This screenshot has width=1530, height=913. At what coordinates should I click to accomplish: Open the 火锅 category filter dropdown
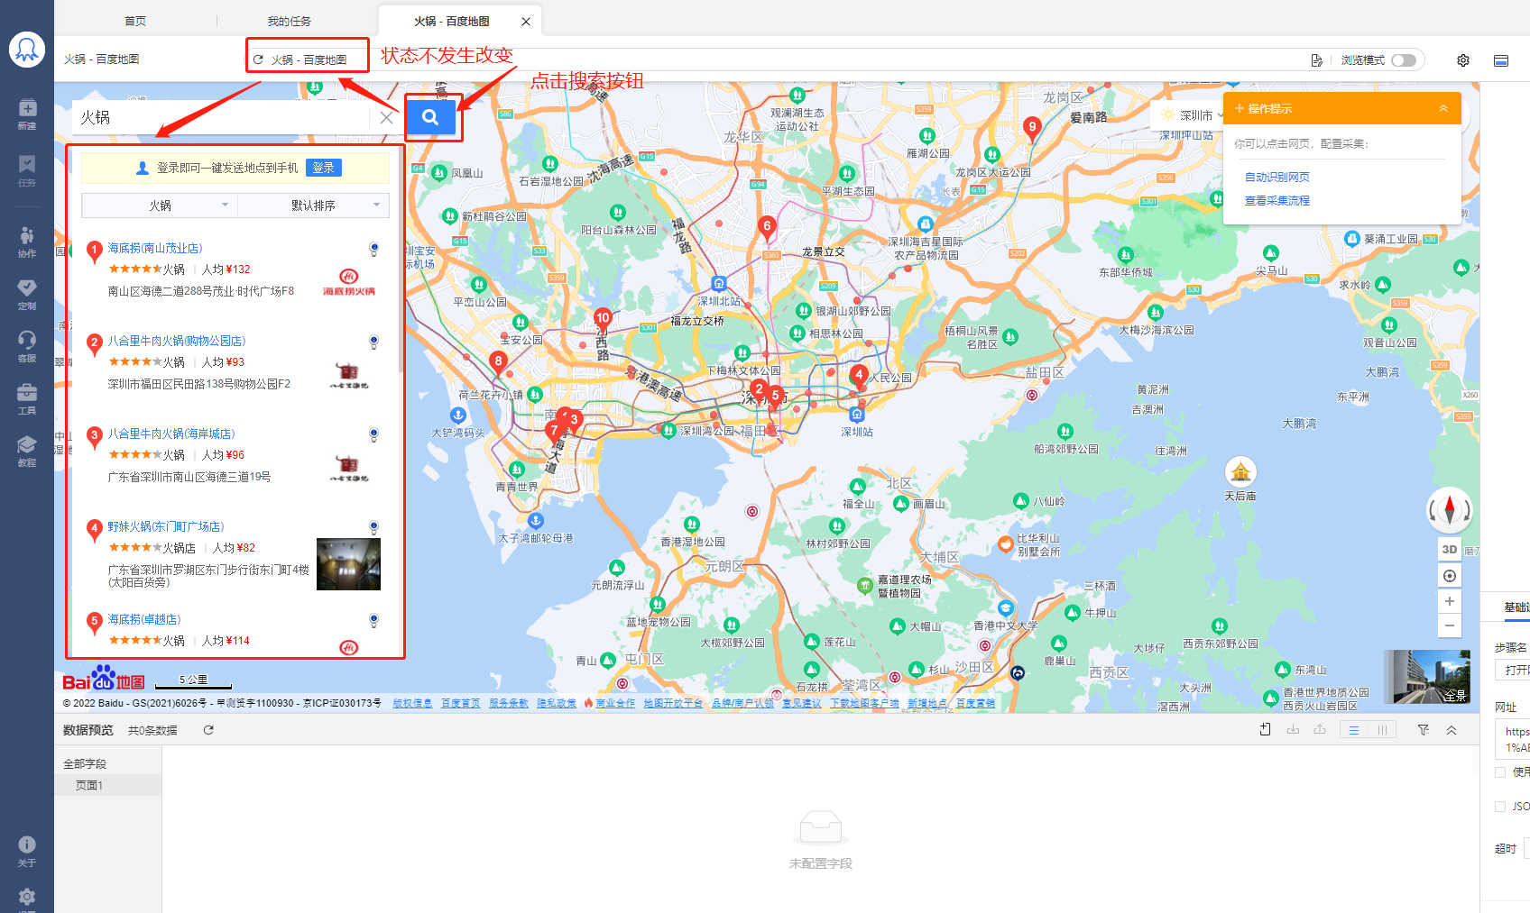click(160, 205)
